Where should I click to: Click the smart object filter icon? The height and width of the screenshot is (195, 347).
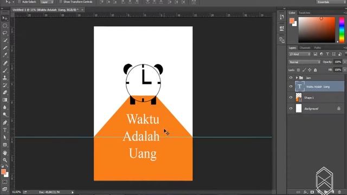coord(340,54)
